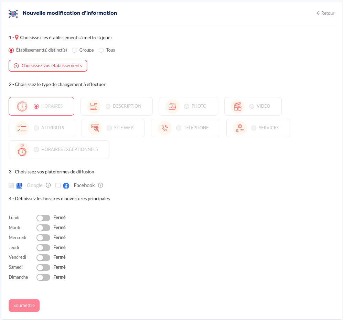The image size is (343, 320).
Task: Click the Facebook logo icon
Action: (x=66, y=186)
